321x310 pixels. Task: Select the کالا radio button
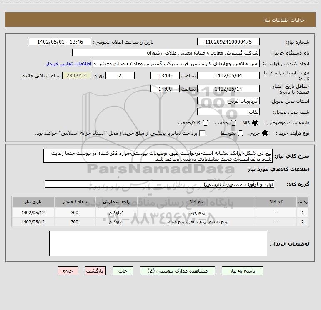tap(255, 123)
